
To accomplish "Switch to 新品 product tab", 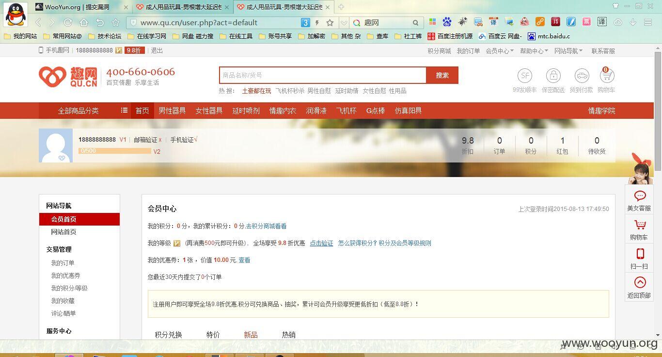I will point(251,335).
